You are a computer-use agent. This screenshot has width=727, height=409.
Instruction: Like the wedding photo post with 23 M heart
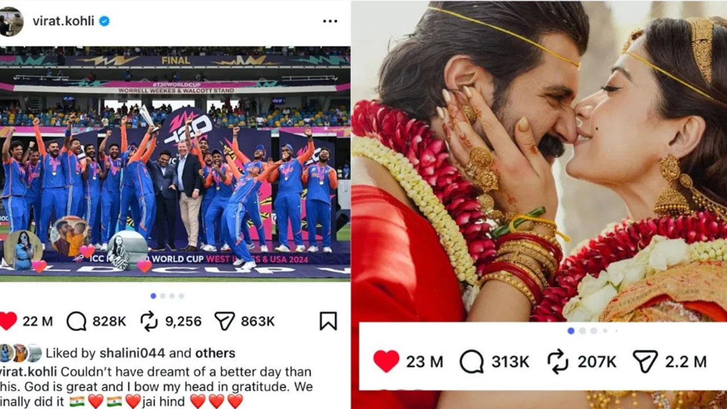(x=386, y=361)
